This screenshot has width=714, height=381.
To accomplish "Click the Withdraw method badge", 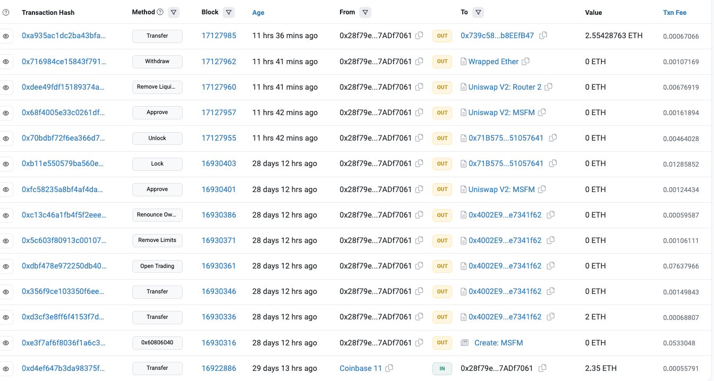I will 157,62.
